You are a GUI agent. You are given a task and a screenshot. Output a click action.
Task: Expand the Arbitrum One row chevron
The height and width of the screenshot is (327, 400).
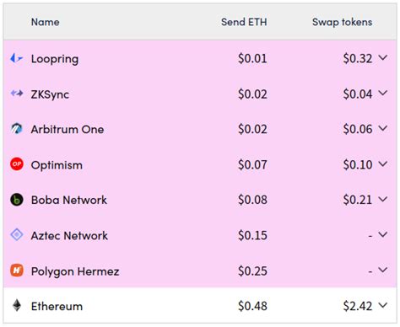tap(383, 128)
